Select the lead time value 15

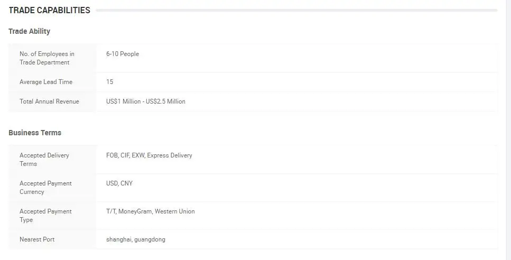pyautogui.click(x=109, y=82)
